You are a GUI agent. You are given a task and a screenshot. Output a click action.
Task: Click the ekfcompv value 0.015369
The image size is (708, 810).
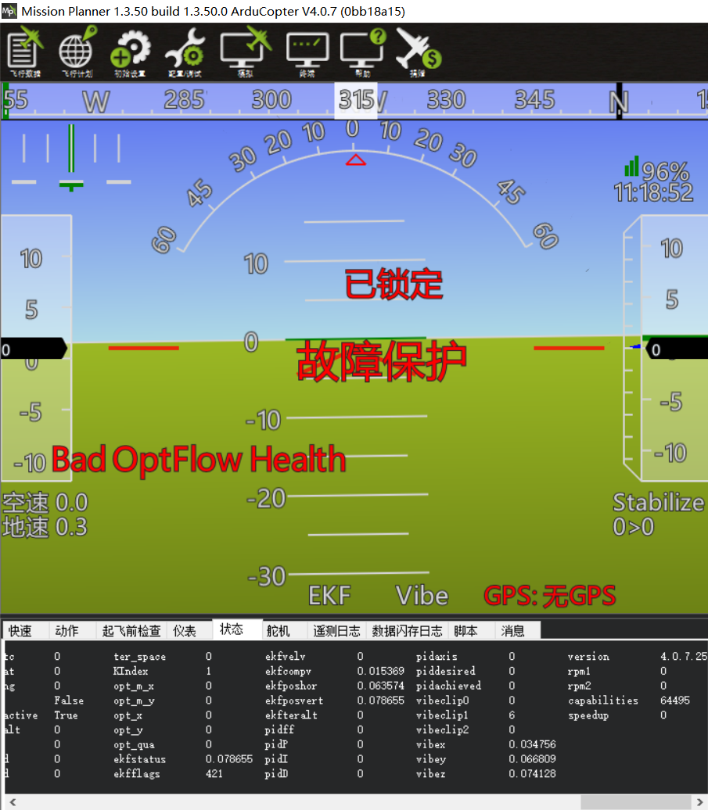coord(380,671)
